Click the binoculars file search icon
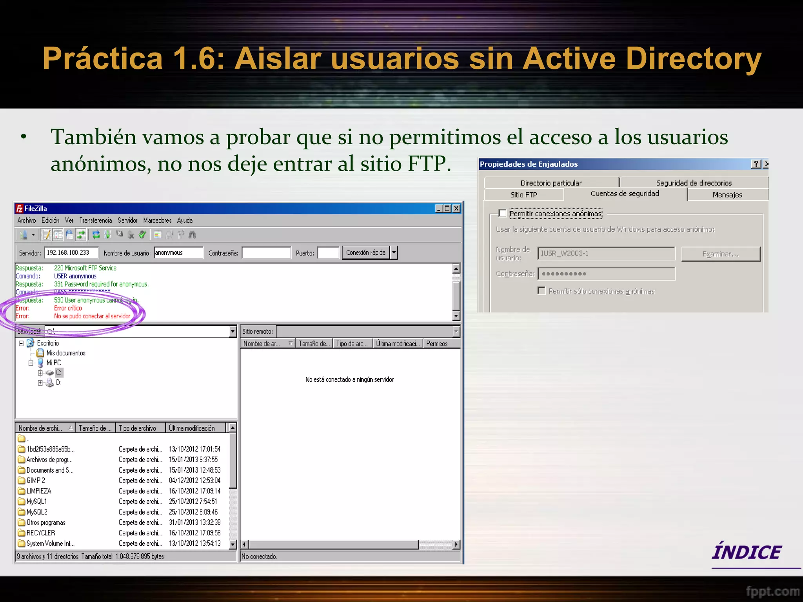The height and width of the screenshot is (602, 803). 192,235
